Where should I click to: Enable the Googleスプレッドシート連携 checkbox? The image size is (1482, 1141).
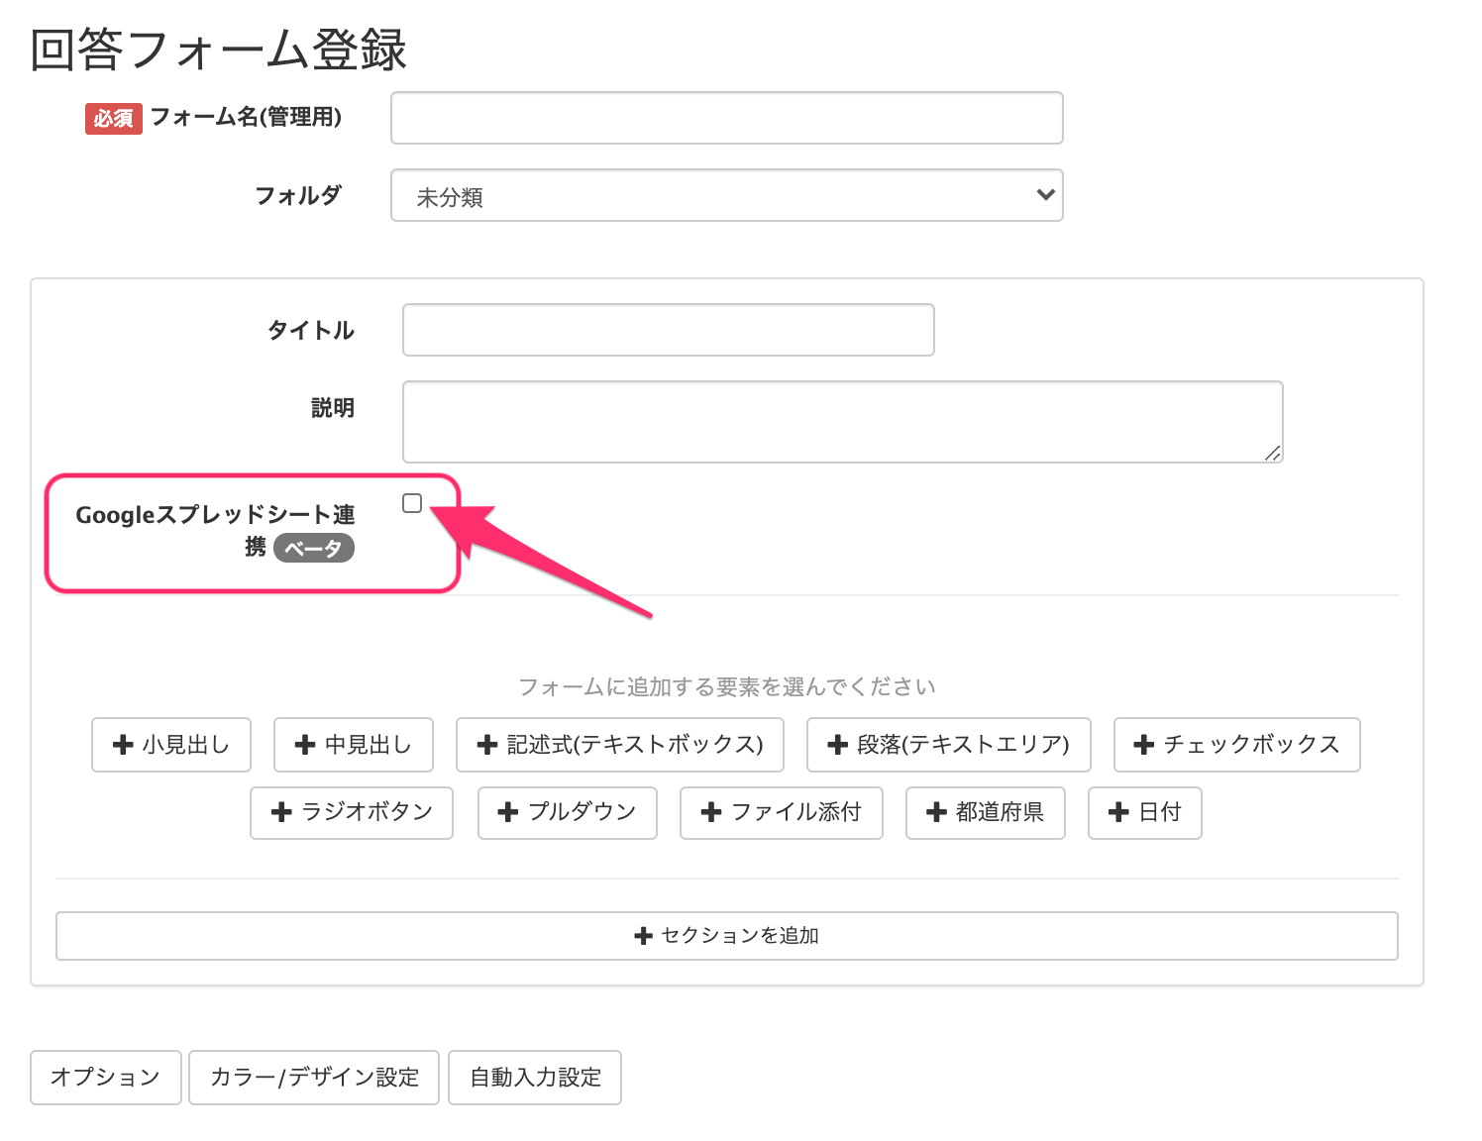click(x=412, y=503)
